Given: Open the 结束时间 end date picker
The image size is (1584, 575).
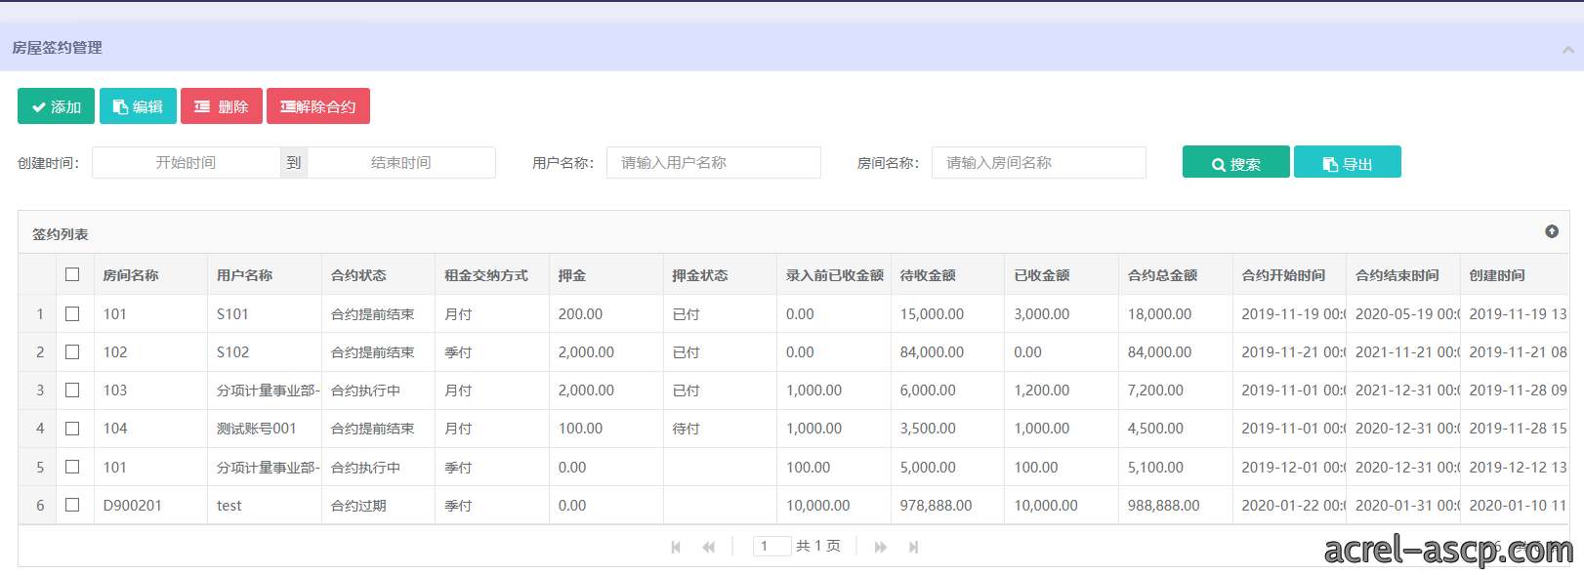Looking at the screenshot, I should [x=401, y=162].
